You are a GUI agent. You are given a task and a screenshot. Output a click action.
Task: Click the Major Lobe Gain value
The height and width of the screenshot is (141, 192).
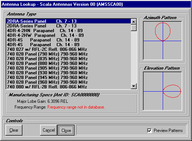(x=58, y=101)
